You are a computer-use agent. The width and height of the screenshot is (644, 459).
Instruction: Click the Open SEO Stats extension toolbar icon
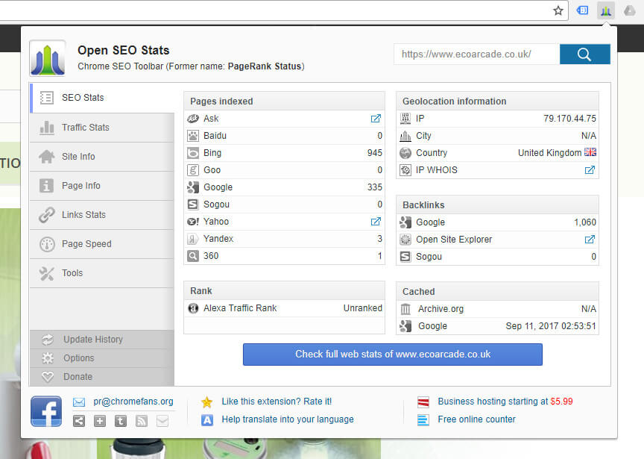point(606,10)
